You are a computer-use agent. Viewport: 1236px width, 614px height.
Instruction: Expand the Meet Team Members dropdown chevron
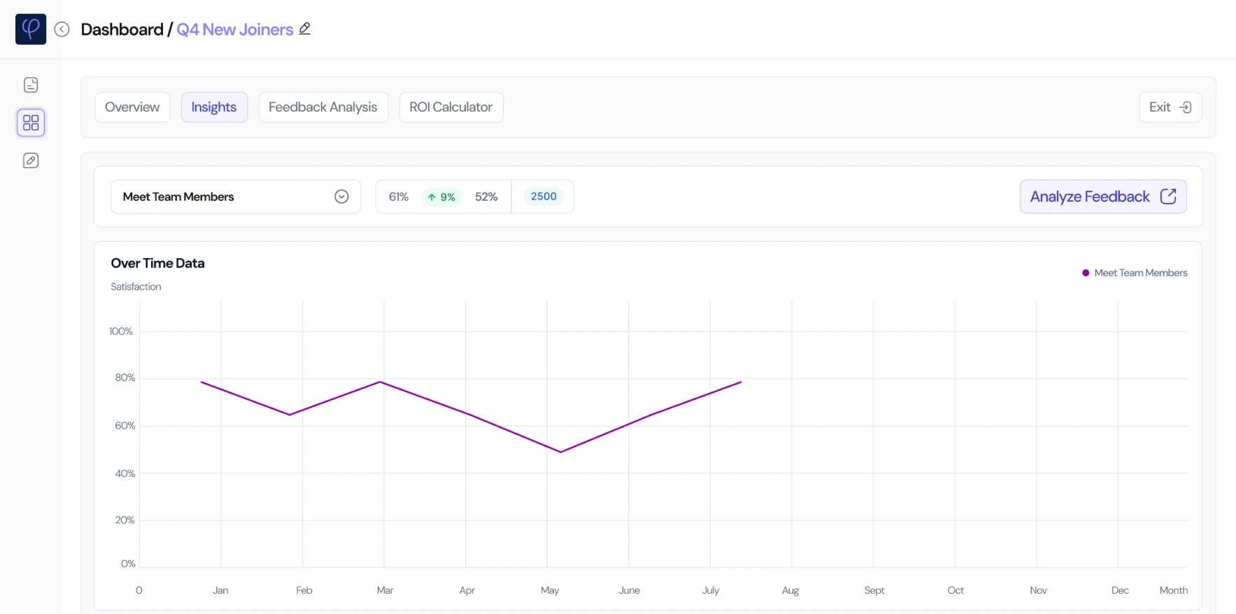(x=341, y=197)
